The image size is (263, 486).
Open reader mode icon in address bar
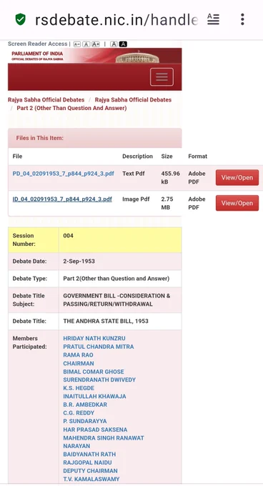tap(213, 19)
